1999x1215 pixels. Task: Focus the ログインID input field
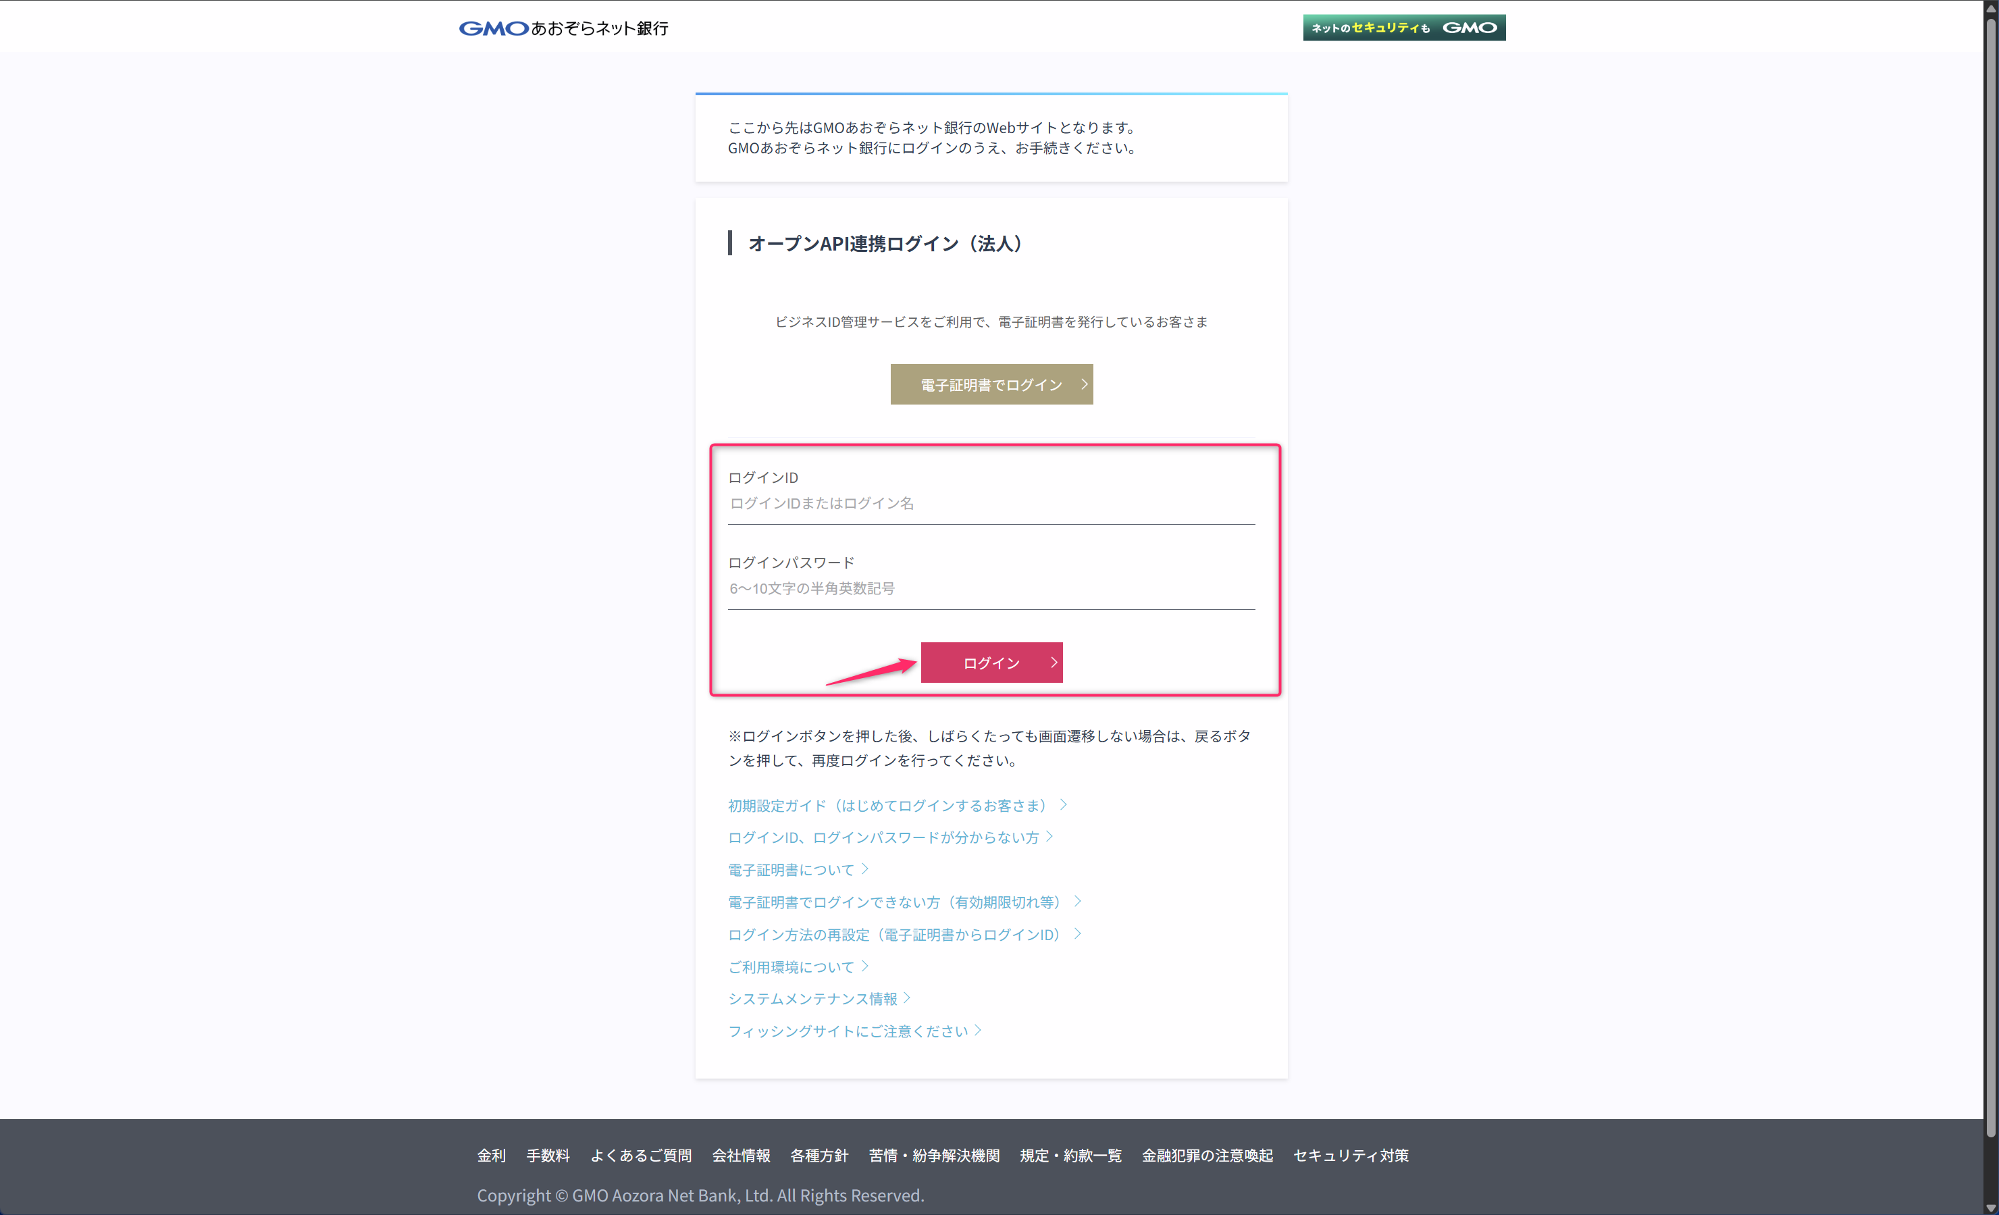pos(991,504)
